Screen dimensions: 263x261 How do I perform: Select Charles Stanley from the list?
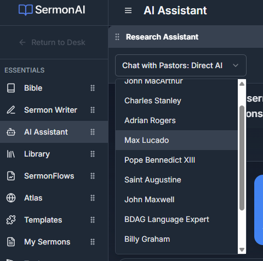pos(176,101)
